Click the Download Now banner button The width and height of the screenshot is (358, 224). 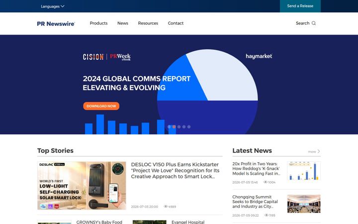coord(101,106)
